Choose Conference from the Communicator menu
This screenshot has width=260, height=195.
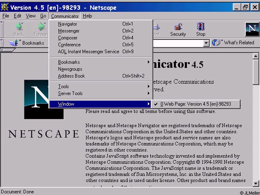[x=101, y=45]
